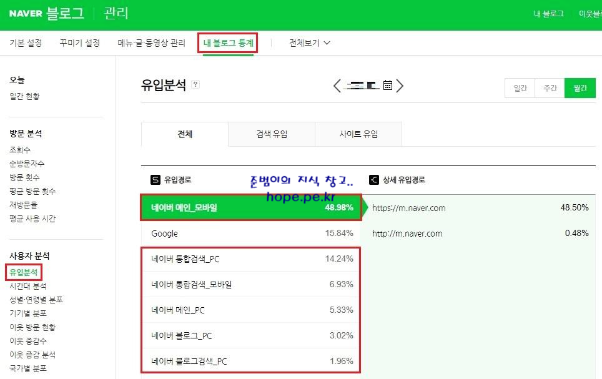
Task: Open 이웃 증감 분석 in sidebar
Action: point(32,355)
